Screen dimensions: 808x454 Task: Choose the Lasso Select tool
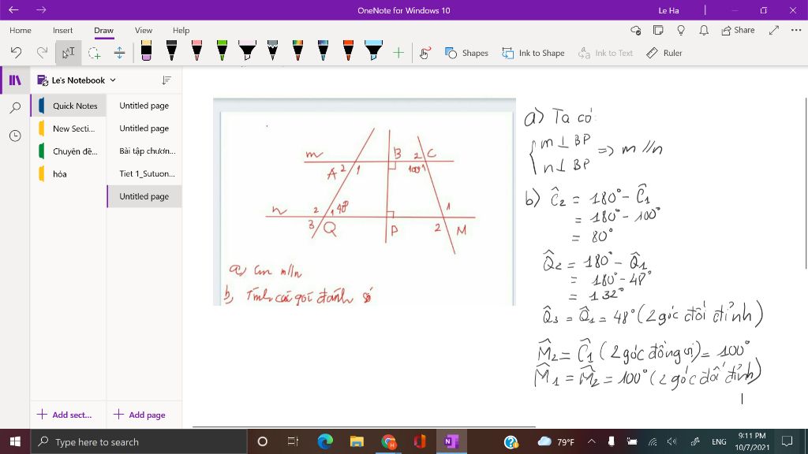coord(94,53)
